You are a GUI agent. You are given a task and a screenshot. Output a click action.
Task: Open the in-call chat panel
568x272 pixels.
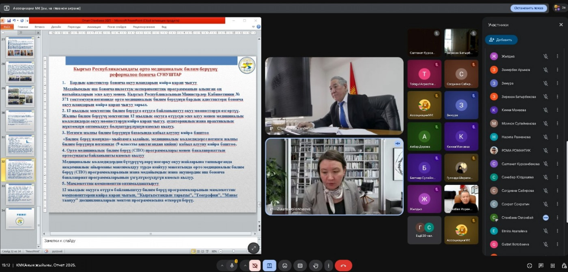coord(541,266)
